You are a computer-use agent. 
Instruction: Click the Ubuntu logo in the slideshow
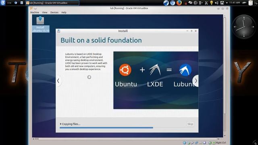point(125,70)
